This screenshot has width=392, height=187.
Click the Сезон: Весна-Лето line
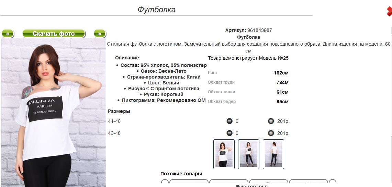[x=164, y=71]
